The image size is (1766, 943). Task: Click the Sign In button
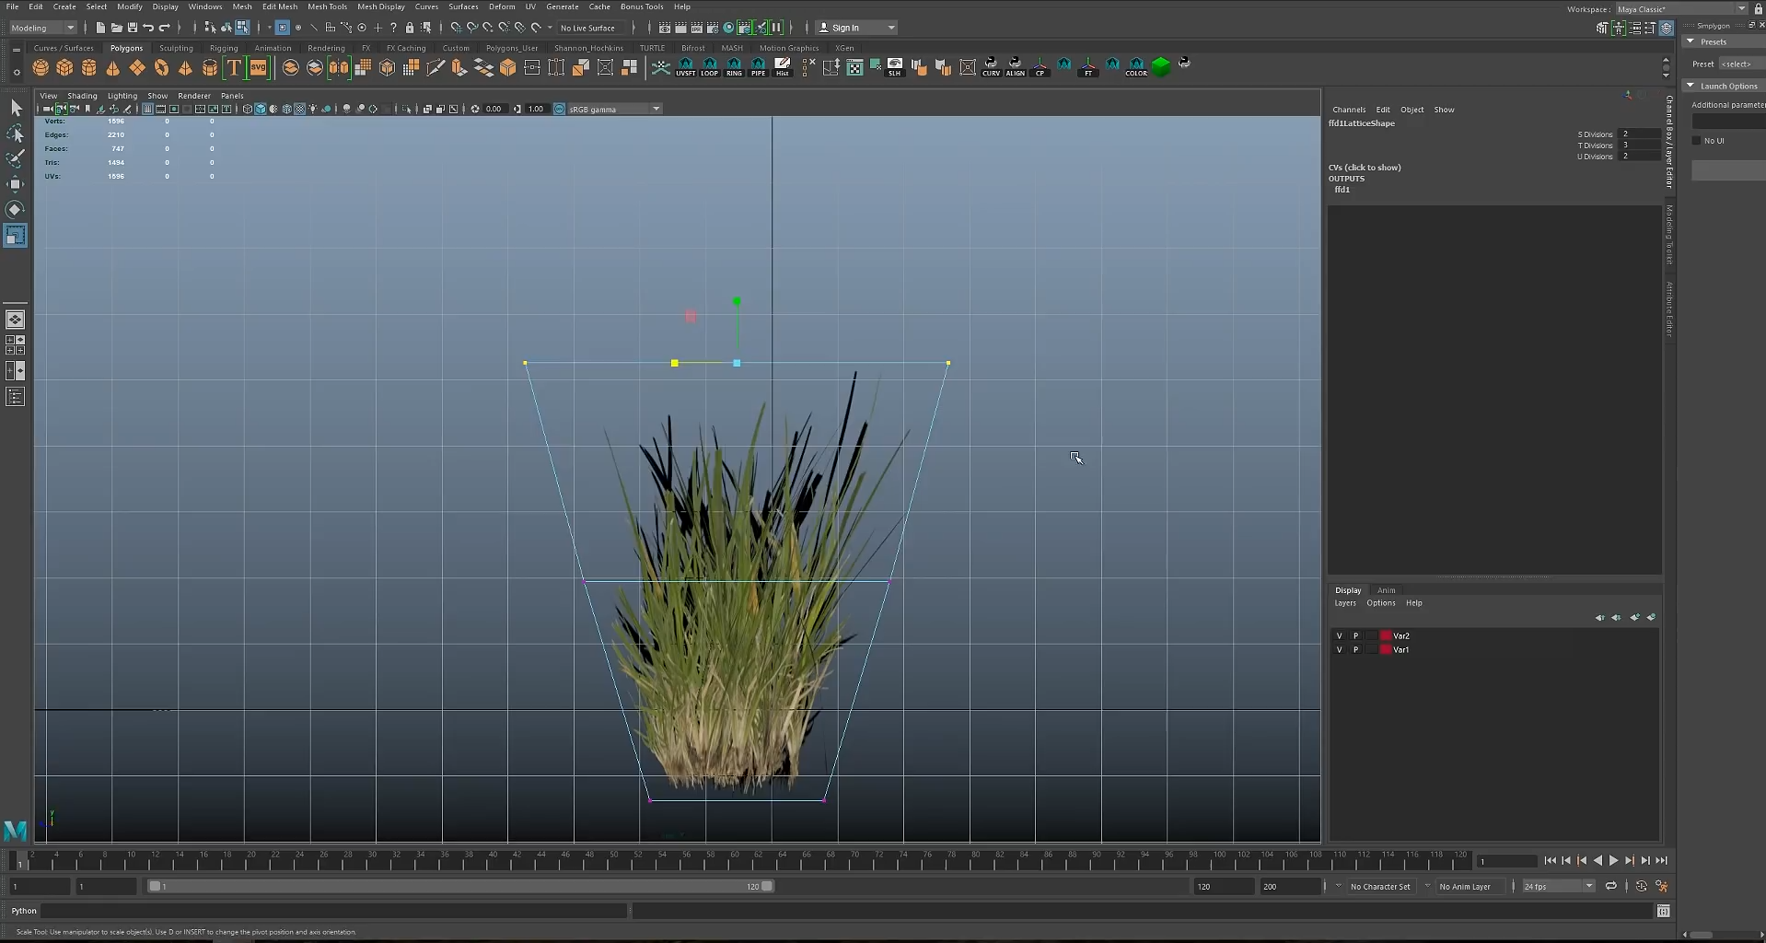tap(845, 28)
